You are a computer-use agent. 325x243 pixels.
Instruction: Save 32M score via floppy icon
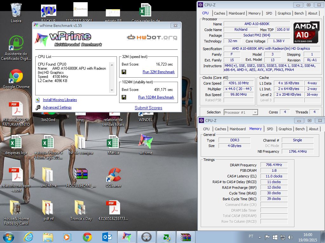124,72
